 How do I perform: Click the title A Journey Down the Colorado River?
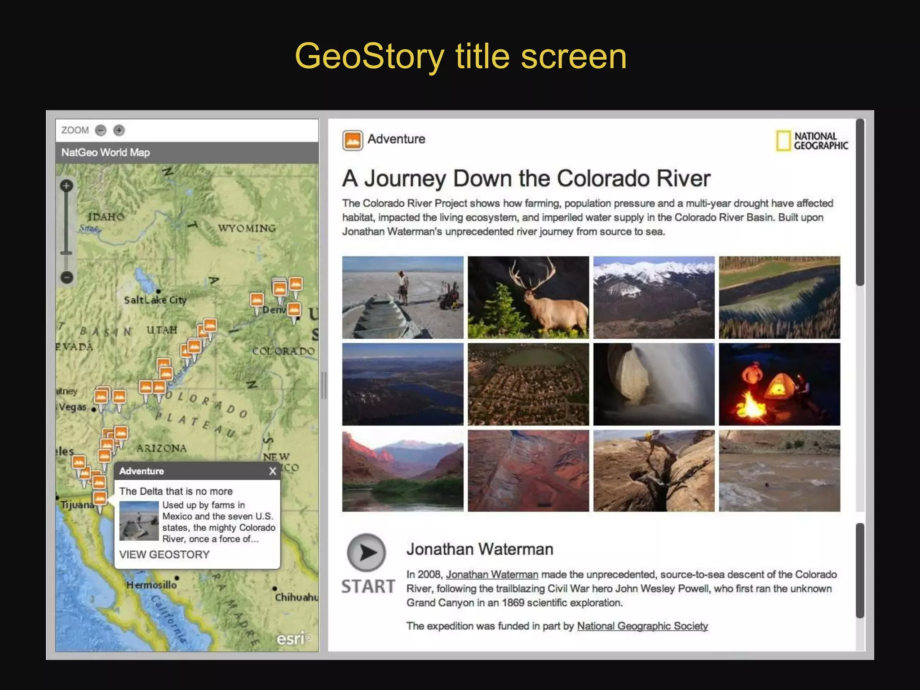[x=526, y=178]
